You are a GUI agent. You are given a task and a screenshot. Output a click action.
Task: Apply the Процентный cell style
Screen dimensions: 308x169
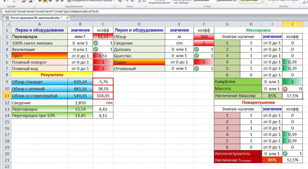[x=250, y=1]
